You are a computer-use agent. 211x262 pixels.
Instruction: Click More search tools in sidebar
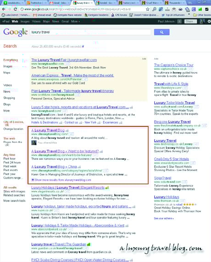click(x=14, y=201)
